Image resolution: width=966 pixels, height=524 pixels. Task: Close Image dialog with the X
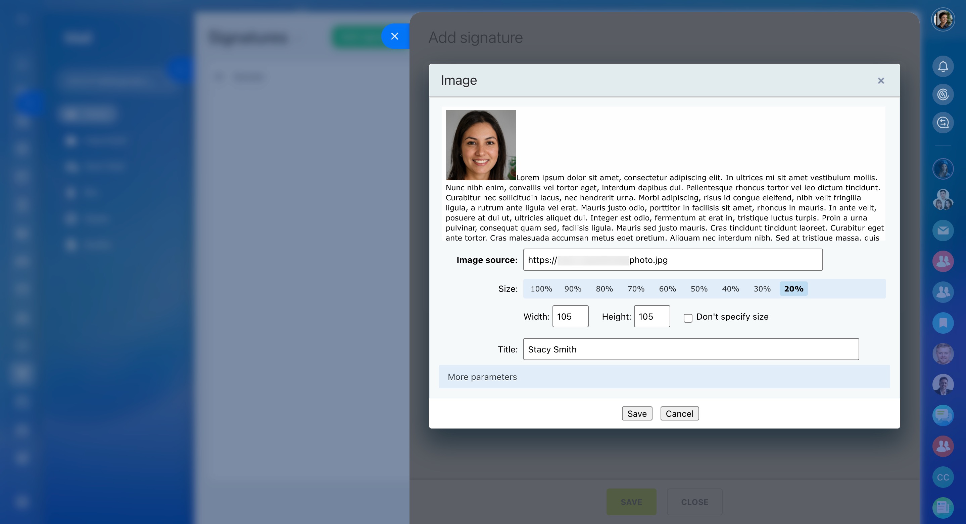tap(881, 81)
